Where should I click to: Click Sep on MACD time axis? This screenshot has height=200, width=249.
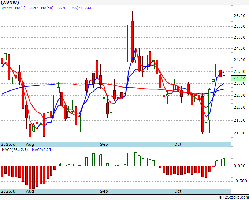click(x=104, y=191)
